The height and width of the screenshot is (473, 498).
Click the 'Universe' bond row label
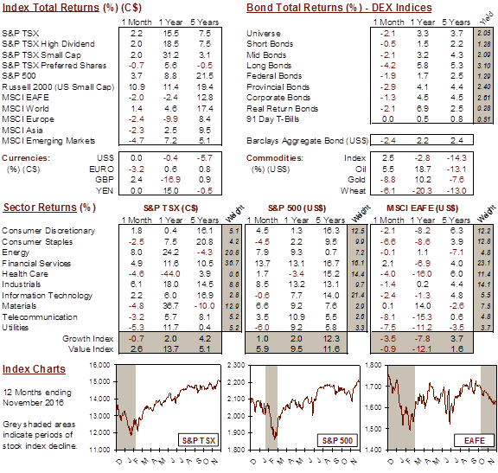pyautogui.click(x=264, y=34)
